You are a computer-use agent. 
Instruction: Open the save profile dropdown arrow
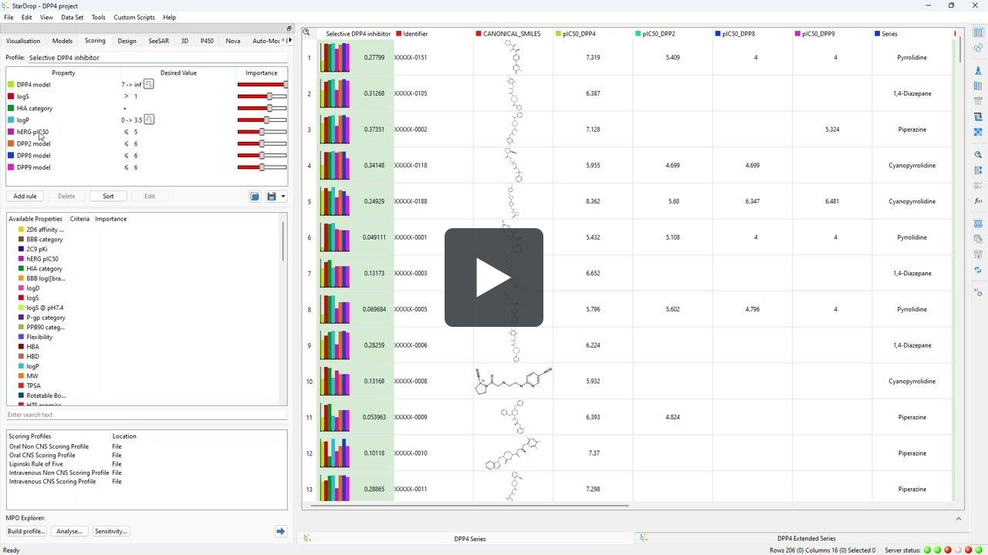point(283,197)
